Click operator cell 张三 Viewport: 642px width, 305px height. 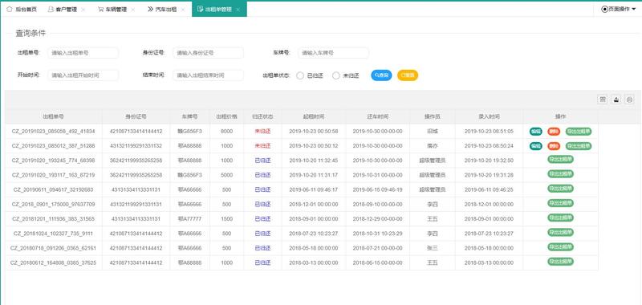pos(433,248)
